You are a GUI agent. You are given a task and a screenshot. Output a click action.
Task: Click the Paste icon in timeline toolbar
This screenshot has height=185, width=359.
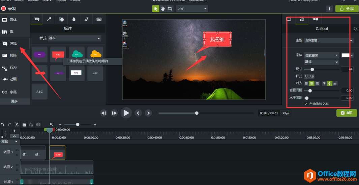coord(31,124)
